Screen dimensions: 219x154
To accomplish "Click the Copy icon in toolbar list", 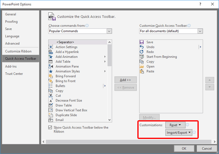I will pos(142,62).
